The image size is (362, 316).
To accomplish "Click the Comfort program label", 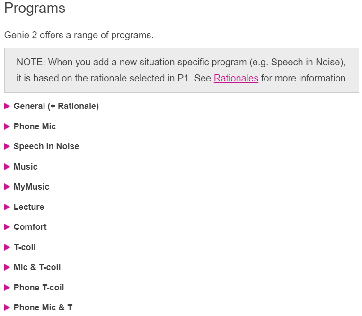I will point(30,227).
